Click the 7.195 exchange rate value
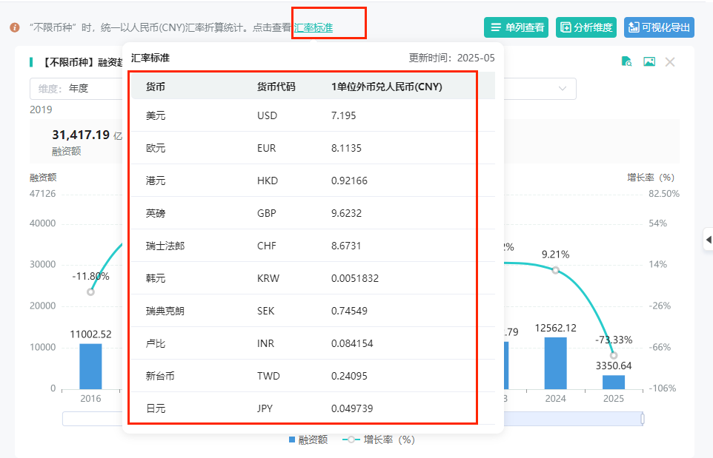 [343, 115]
